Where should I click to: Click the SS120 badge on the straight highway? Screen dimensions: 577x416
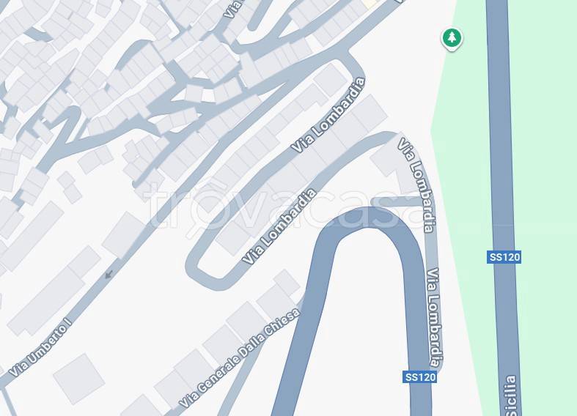pos(504,257)
